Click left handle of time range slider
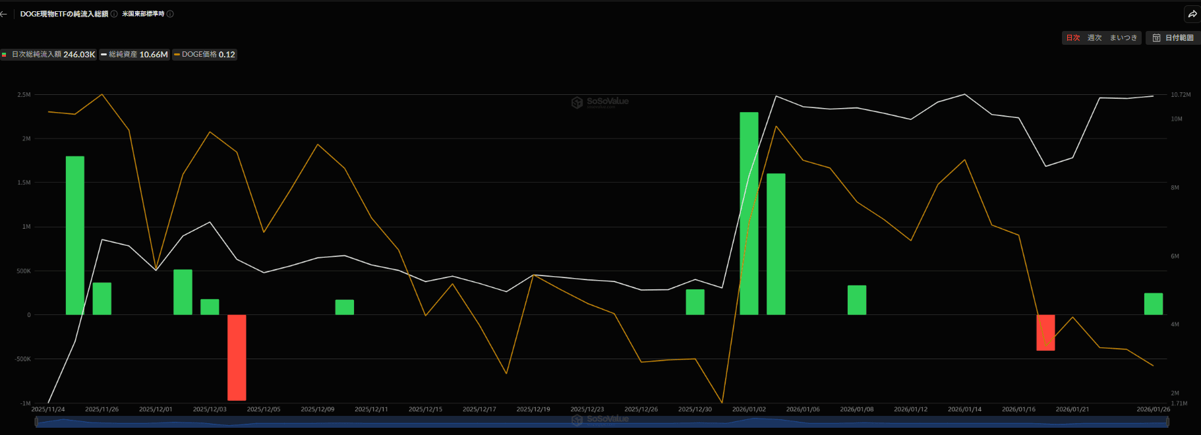Image resolution: width=1201 pixels, height=435 pixels. 36,422
